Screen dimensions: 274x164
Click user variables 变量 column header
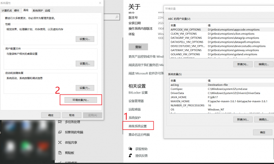tap(188, 25)
